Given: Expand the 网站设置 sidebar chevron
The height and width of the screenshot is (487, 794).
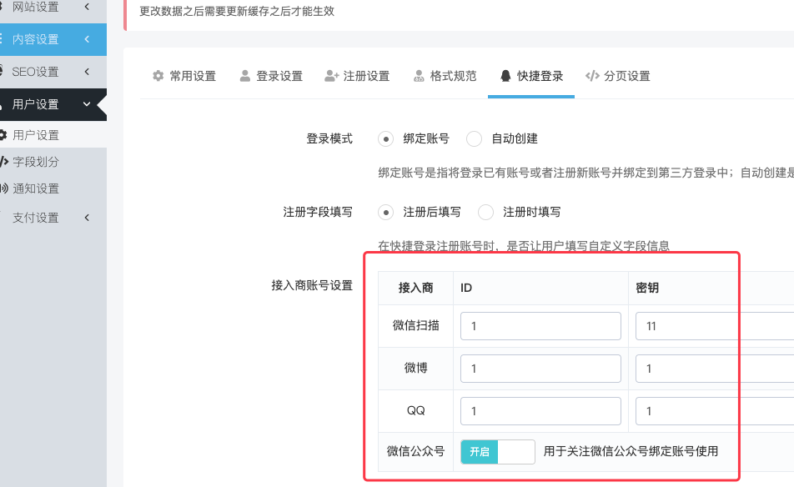Looking at the screenshot, I should (x=87, y=7).
